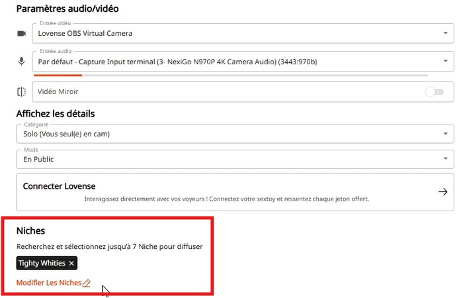Expand the Mode dropdown arrow

[445, 158]
